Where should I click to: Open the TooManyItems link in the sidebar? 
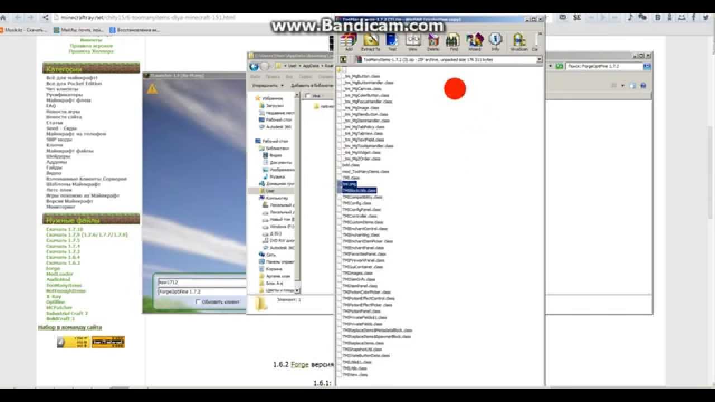click(63, 285)
